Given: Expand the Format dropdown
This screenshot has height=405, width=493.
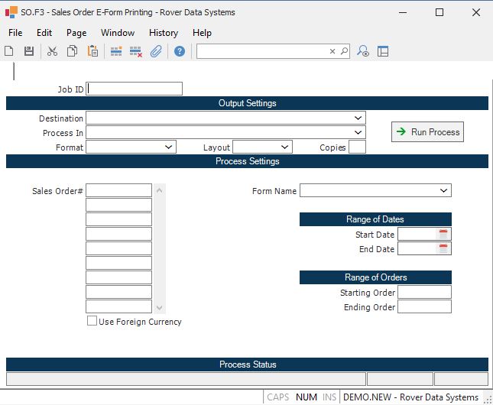Looking at the screenshot, I should 169,147.
